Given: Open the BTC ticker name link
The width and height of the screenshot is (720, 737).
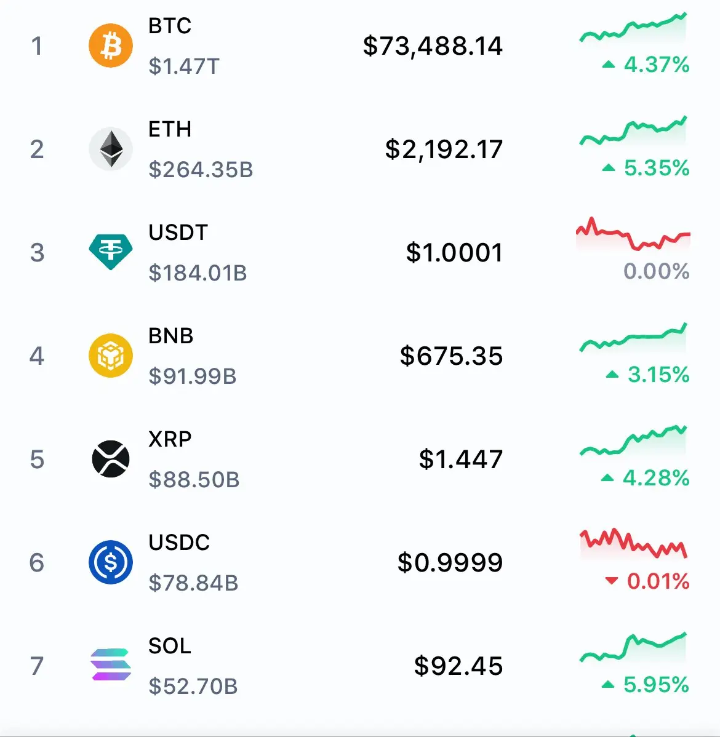Looking at the screenshot, I should 170,26.
